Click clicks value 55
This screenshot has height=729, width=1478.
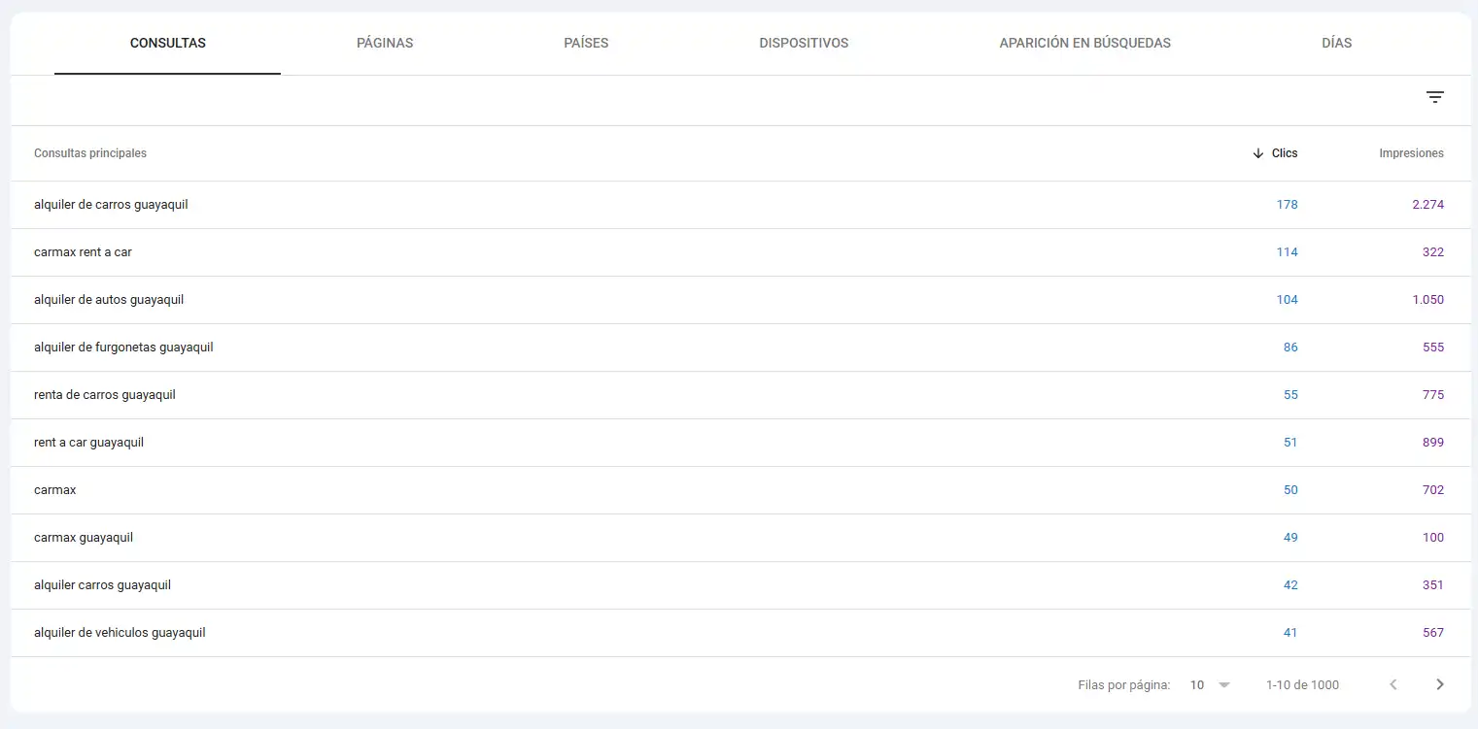pos(1290,395)
